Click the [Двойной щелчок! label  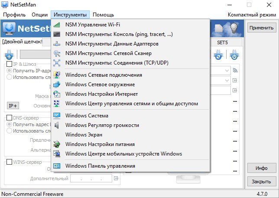pyautogui.click(x=22, y=42)
